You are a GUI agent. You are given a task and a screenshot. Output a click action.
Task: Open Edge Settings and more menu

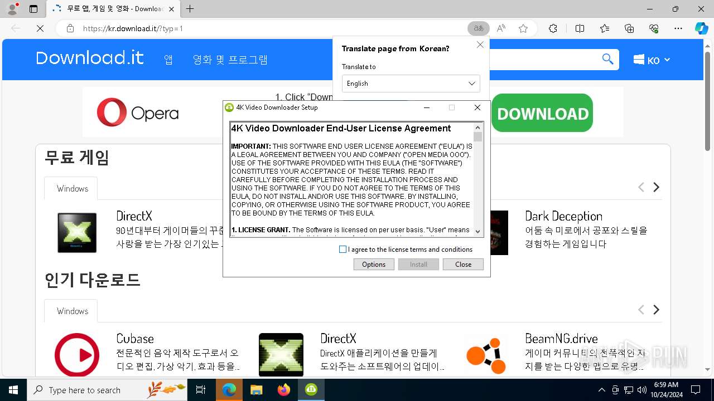(678, 28)
